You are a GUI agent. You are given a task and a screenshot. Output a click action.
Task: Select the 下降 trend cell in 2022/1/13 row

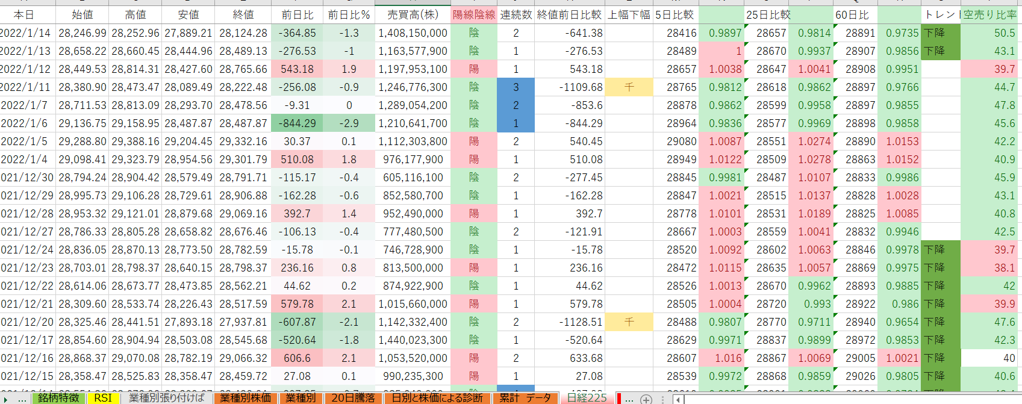point(941,51)
